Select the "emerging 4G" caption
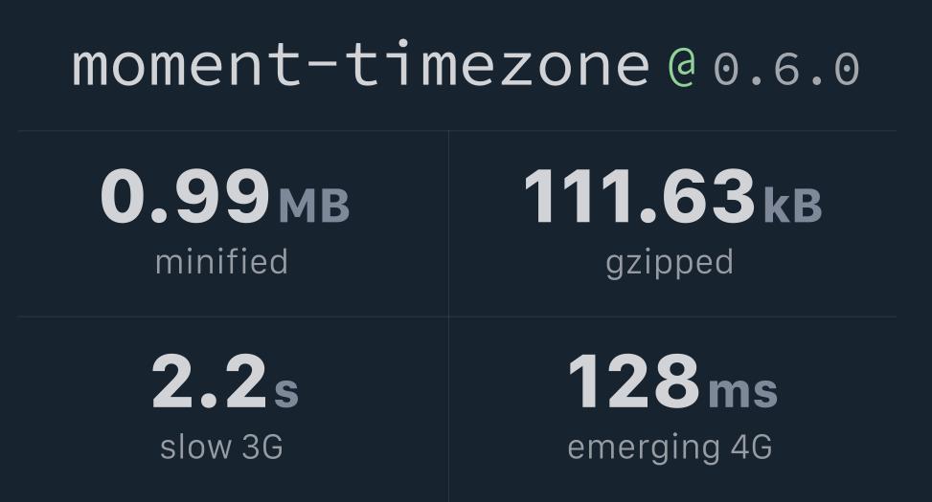 670,447
